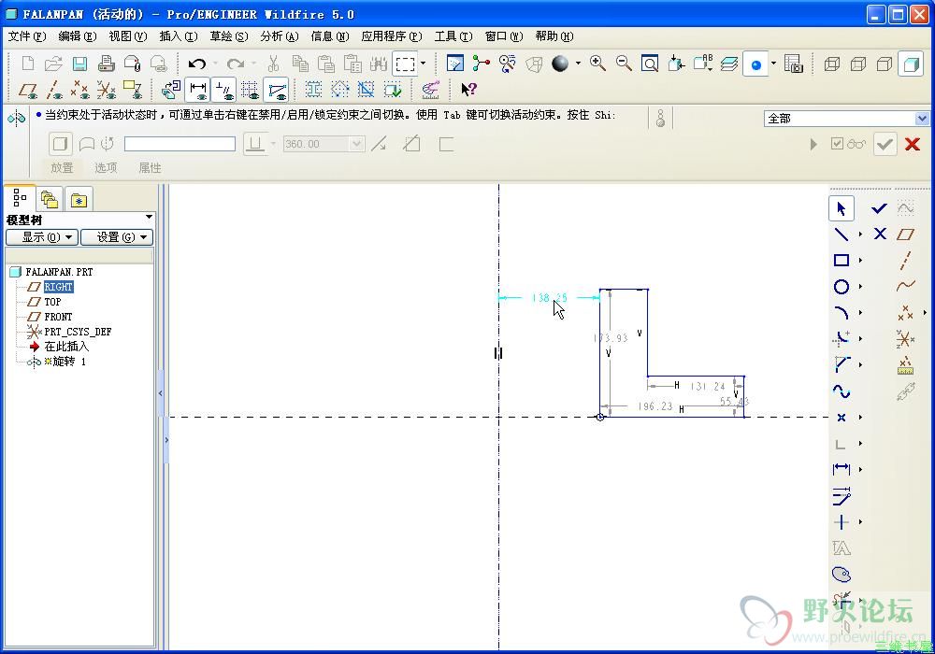Open the 帮助(H) menu
Viewport: 935px width, 654px height.
[x=554, y=36]
